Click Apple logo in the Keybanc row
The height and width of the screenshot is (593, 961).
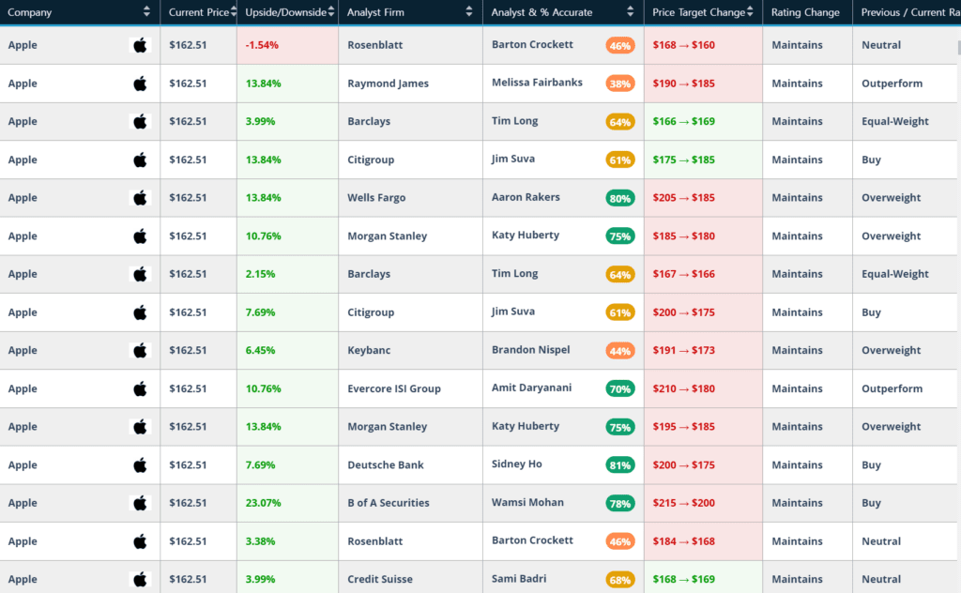pyautogui.click(x=140, y=351)
